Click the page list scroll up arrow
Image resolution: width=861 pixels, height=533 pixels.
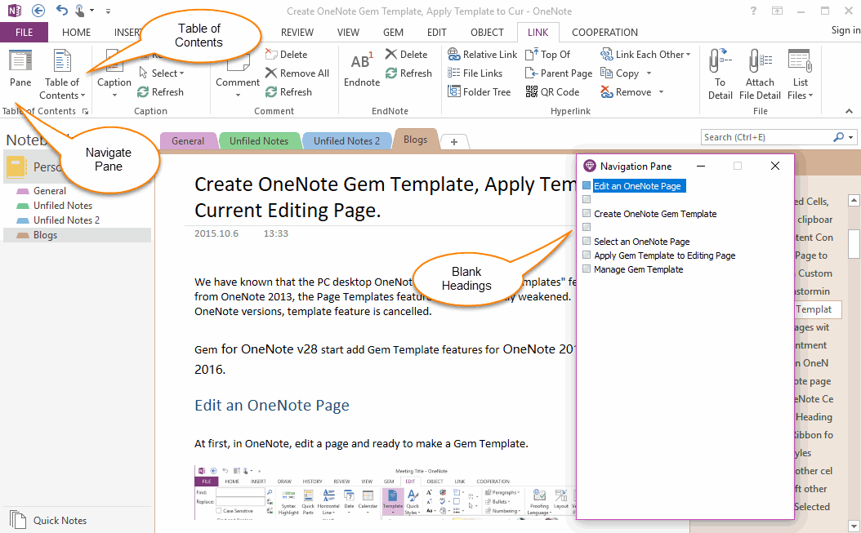(x=854, y=200)
